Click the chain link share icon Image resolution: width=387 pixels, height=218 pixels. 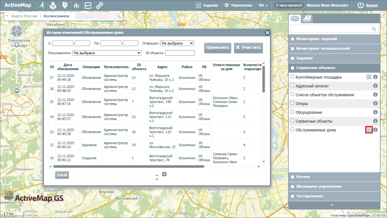(x=99, y=5)
